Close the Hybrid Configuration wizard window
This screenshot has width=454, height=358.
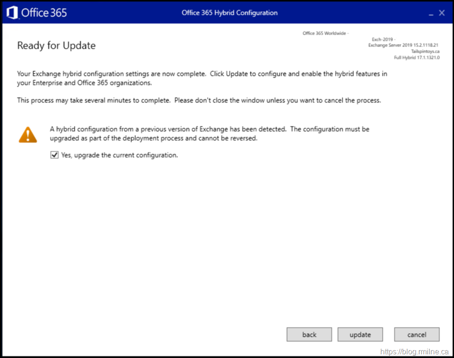(x=442, y=13)
